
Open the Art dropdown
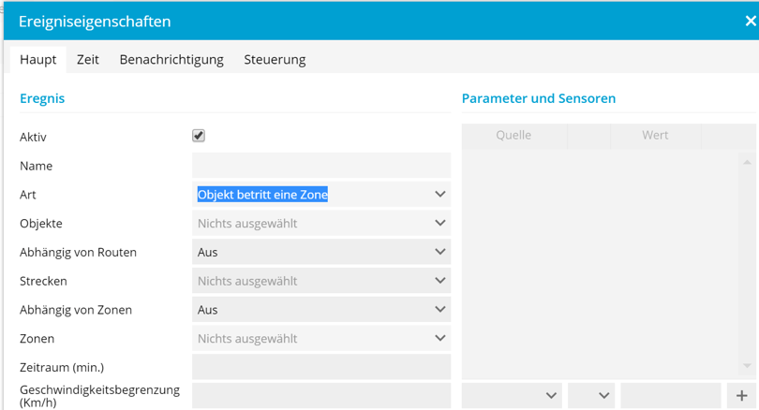pos(320,195)
